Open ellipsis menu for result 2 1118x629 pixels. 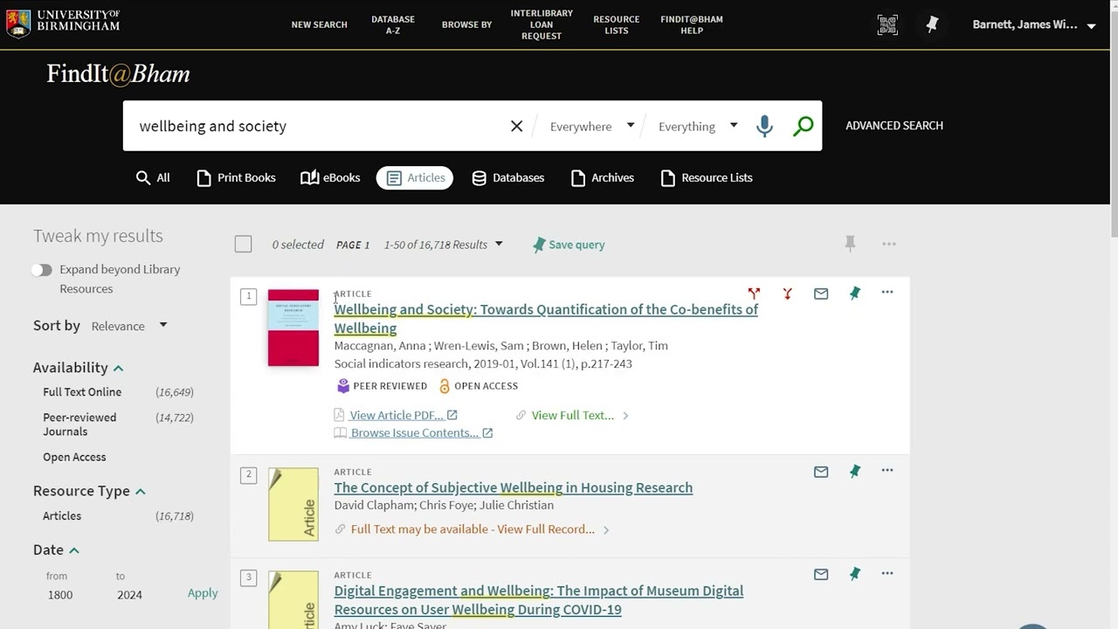tap(887, 471)
